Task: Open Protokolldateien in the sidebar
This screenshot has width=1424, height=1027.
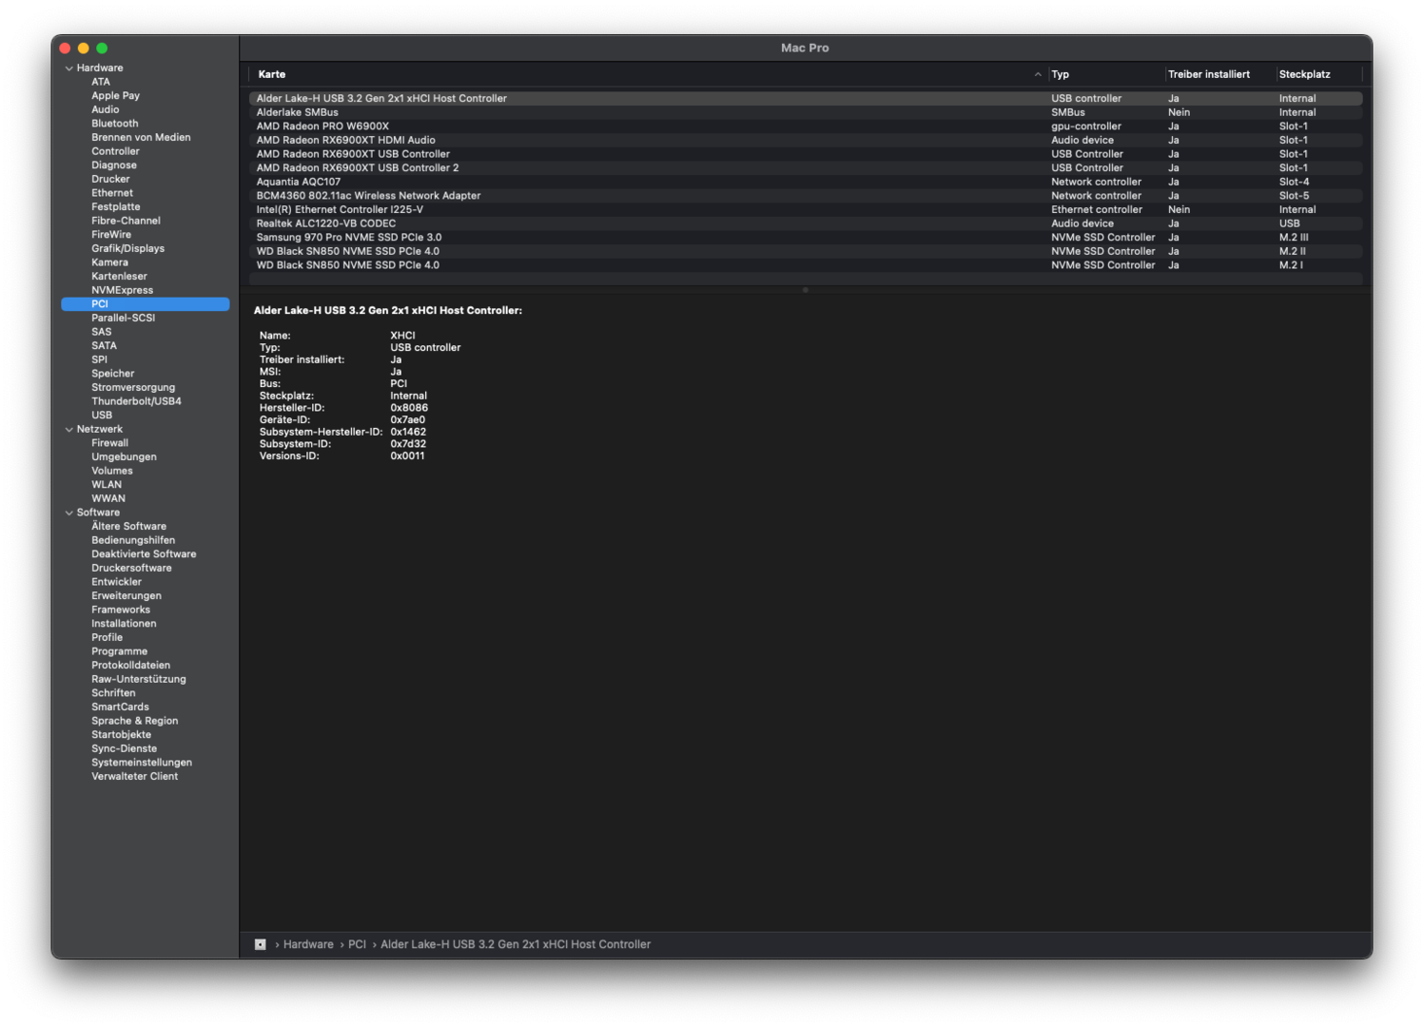Action: coord(130,666)
